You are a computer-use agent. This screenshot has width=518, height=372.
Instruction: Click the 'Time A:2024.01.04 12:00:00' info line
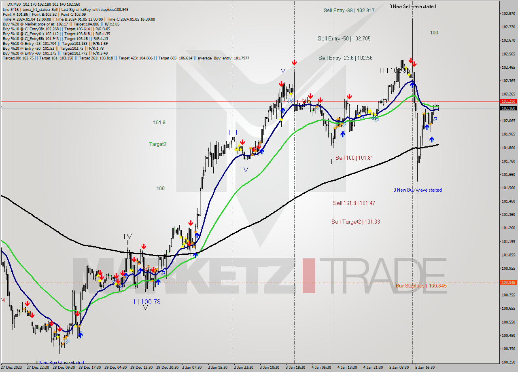[x=79, y=19]
